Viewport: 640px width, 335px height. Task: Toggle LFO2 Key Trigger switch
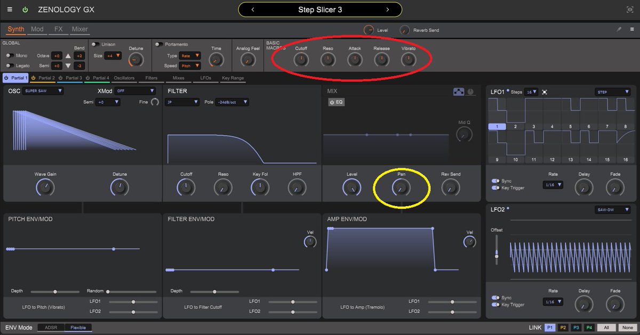[x=495, y=304]
